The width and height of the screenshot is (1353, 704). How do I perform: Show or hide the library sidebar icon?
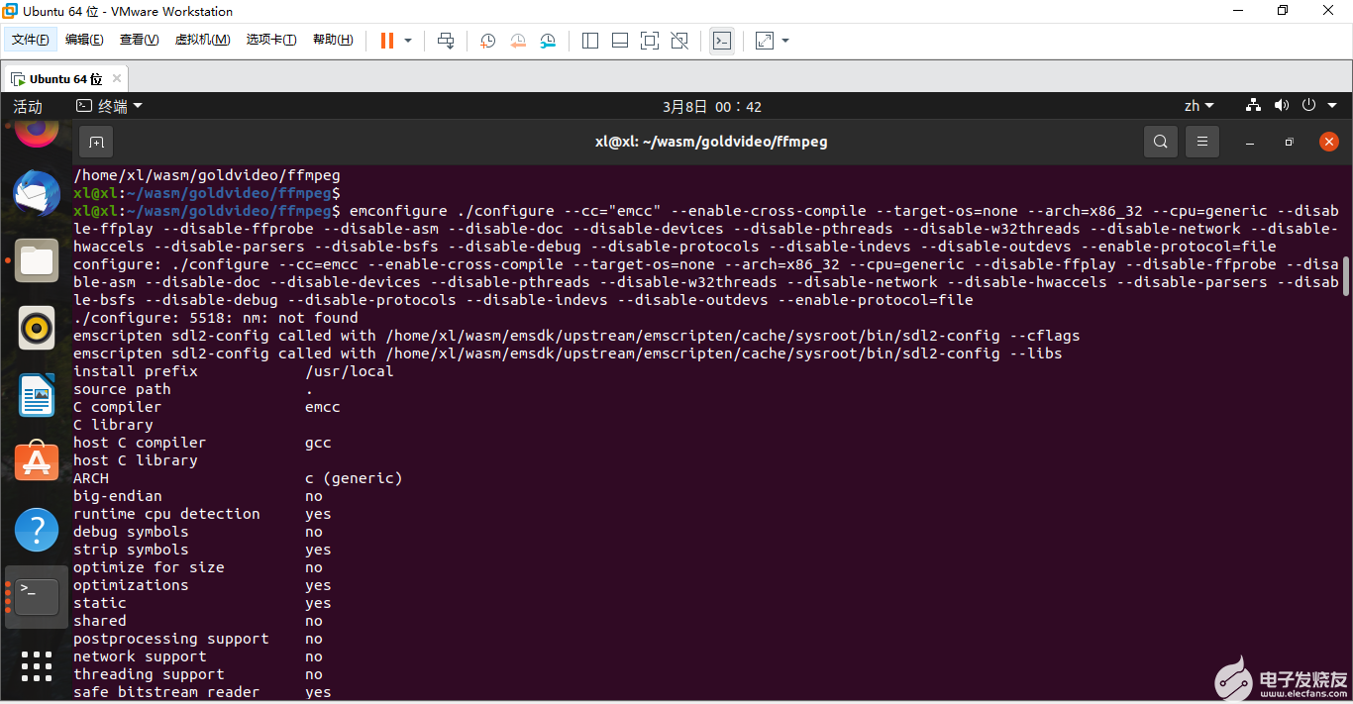[590, 41]
